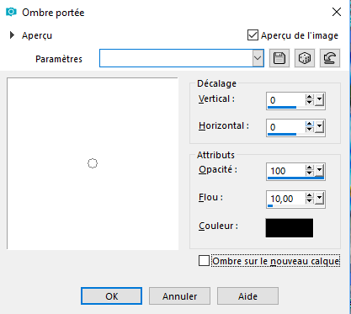Increase Vertical offset with up arrow
The height and width of the screenshot is (314, 351).
coord(310,97)
